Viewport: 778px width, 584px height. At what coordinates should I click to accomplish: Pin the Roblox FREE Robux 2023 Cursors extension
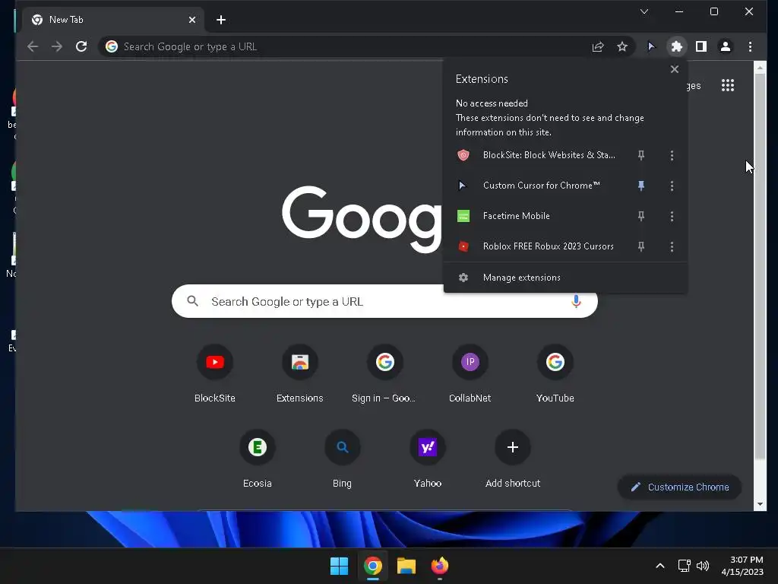tap(641, 246)
